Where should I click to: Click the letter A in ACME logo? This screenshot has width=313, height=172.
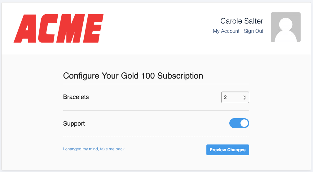25,28
